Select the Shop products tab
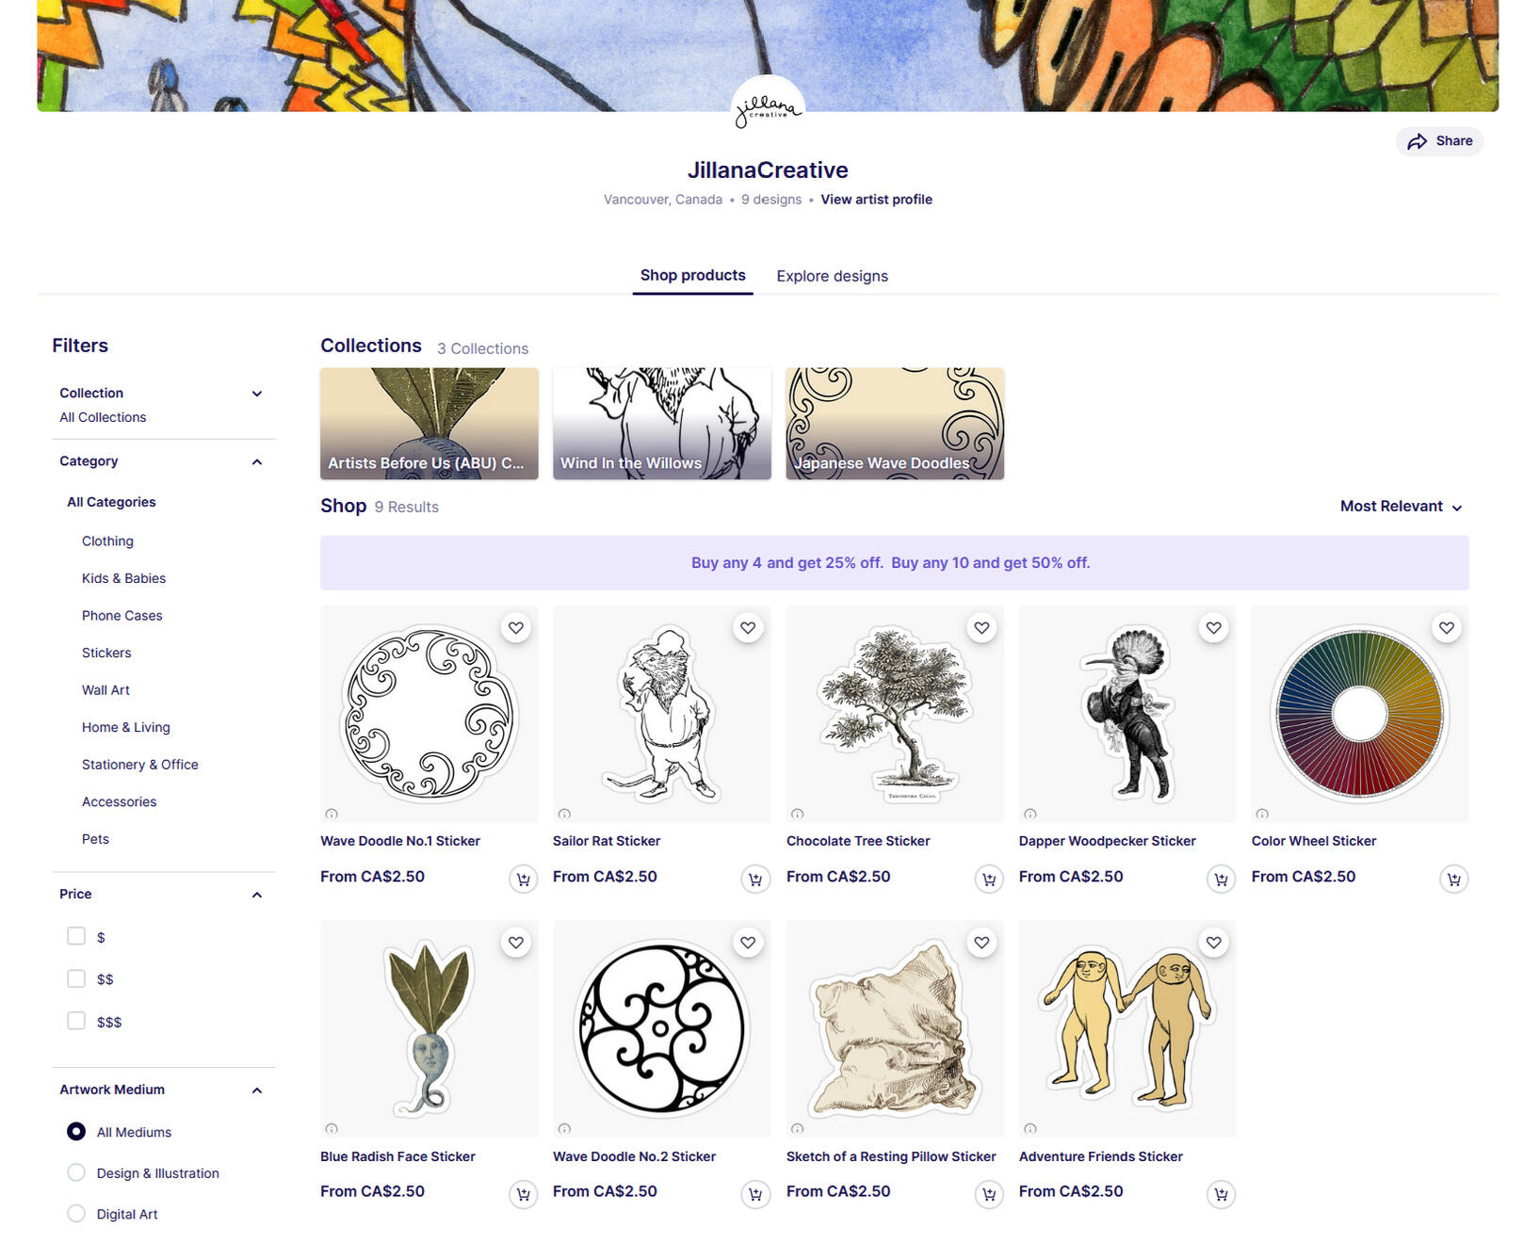The image size is (1540, 1244). click(x=692, y=275)
